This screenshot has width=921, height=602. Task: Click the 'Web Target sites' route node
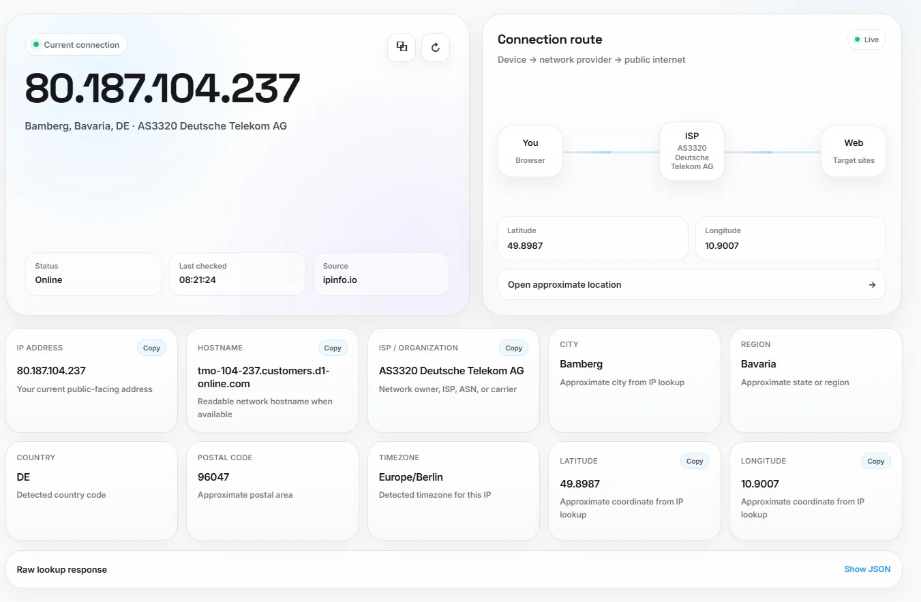click(854, 151)
